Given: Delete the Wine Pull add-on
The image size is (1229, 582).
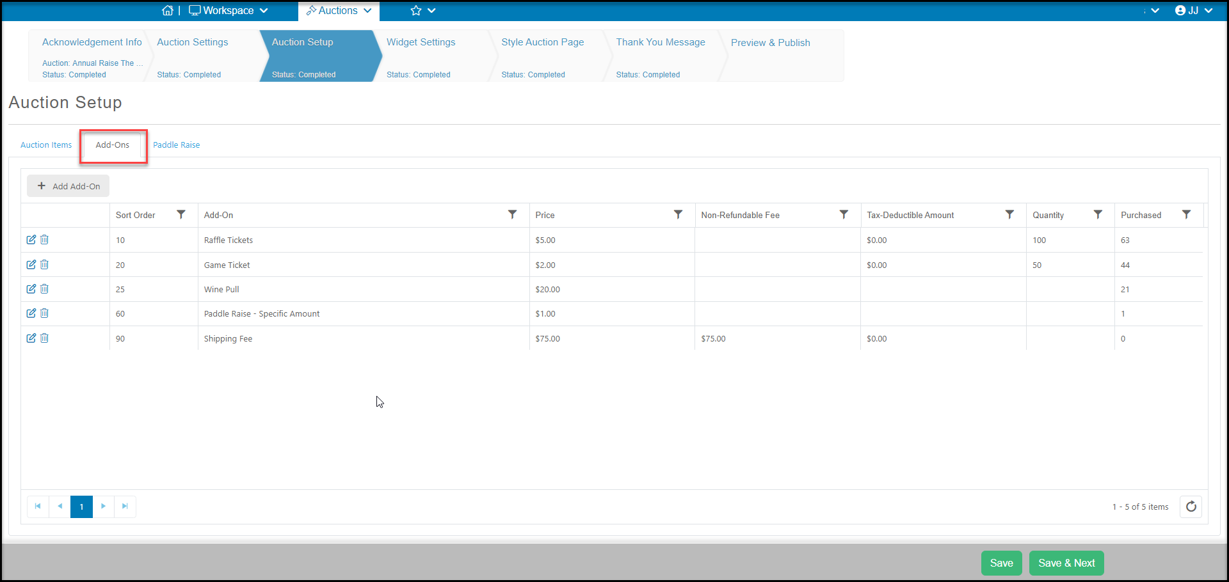Looking at the screenshot, I should (45, 289).
